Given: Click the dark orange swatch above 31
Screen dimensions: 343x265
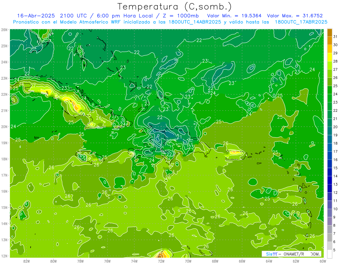Looking at the screenshot, I should click(330, 33).
